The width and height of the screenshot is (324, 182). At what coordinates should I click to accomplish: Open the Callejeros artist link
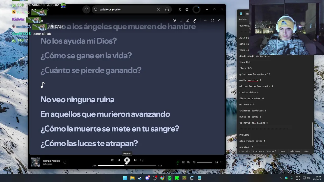point(47,164)
